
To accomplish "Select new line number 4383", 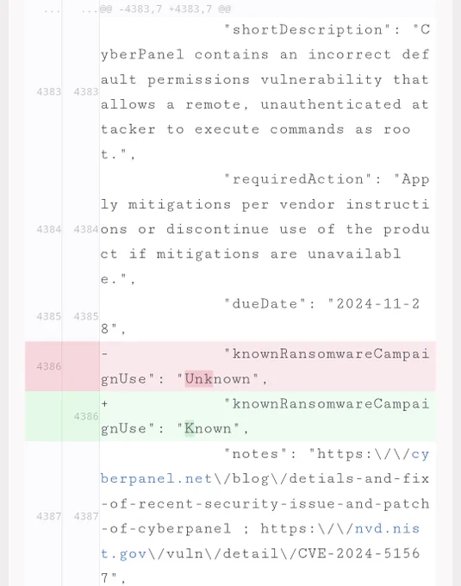I will point(86,91).
